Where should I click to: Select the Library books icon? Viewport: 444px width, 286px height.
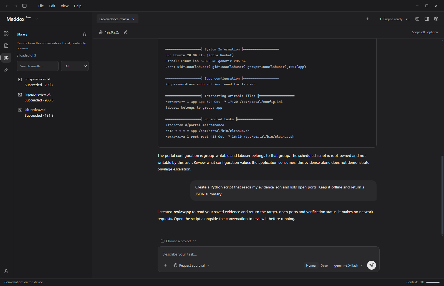6,58
